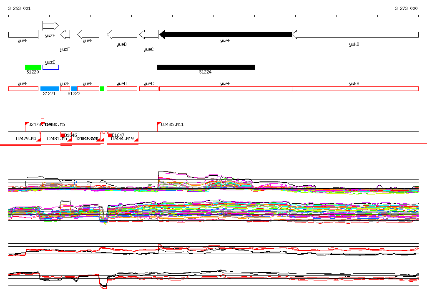Image resolution: width=427 pixels, height=298 pixels.
Task: Select the black yueB gene arrow
Action: [x=226, y=35]
